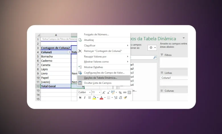Click the thousands separator (000) icon
The height and width of the screenshot is (134, 222).
coord(125,92)
